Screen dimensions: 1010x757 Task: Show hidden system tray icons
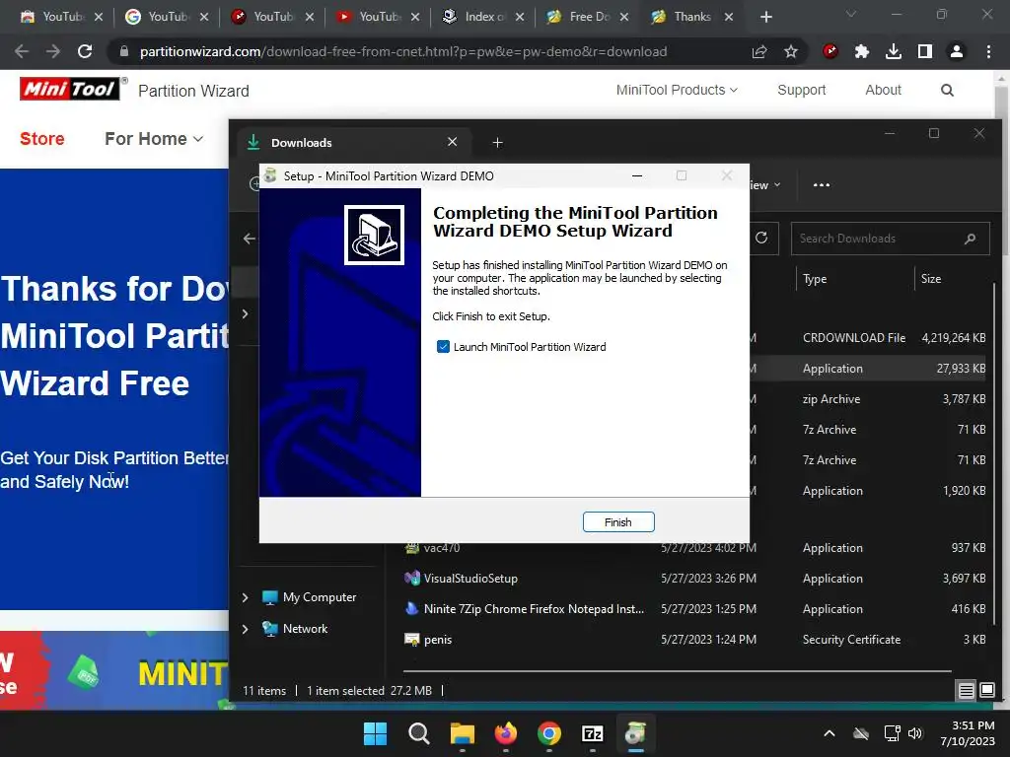coord(830,733)
